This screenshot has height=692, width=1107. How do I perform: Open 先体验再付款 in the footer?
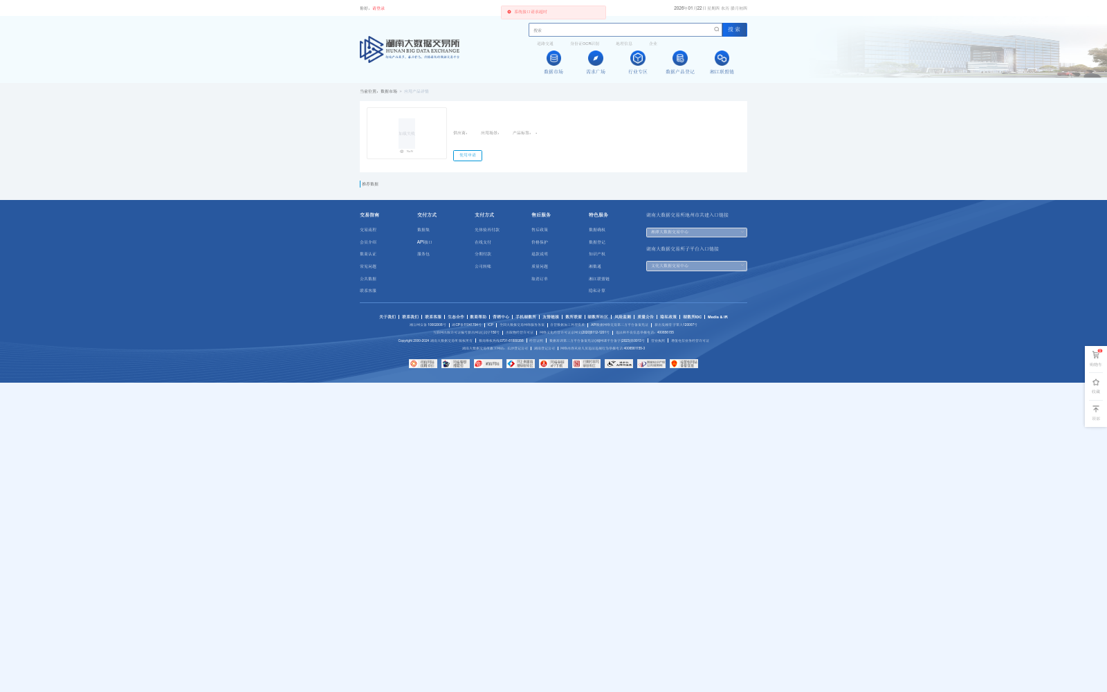click(x=487, y=230)
